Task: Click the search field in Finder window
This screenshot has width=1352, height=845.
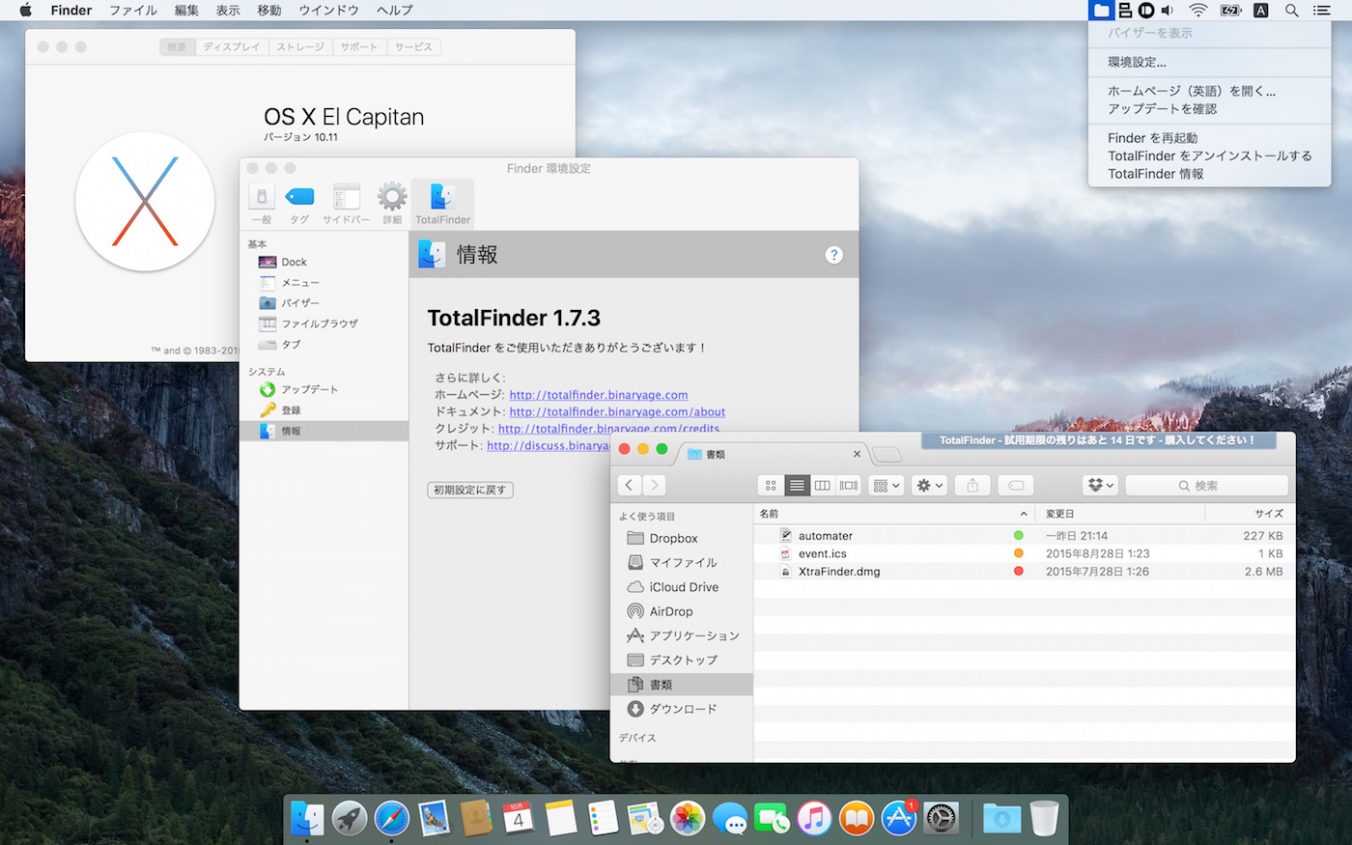Action: point(1206,485)
